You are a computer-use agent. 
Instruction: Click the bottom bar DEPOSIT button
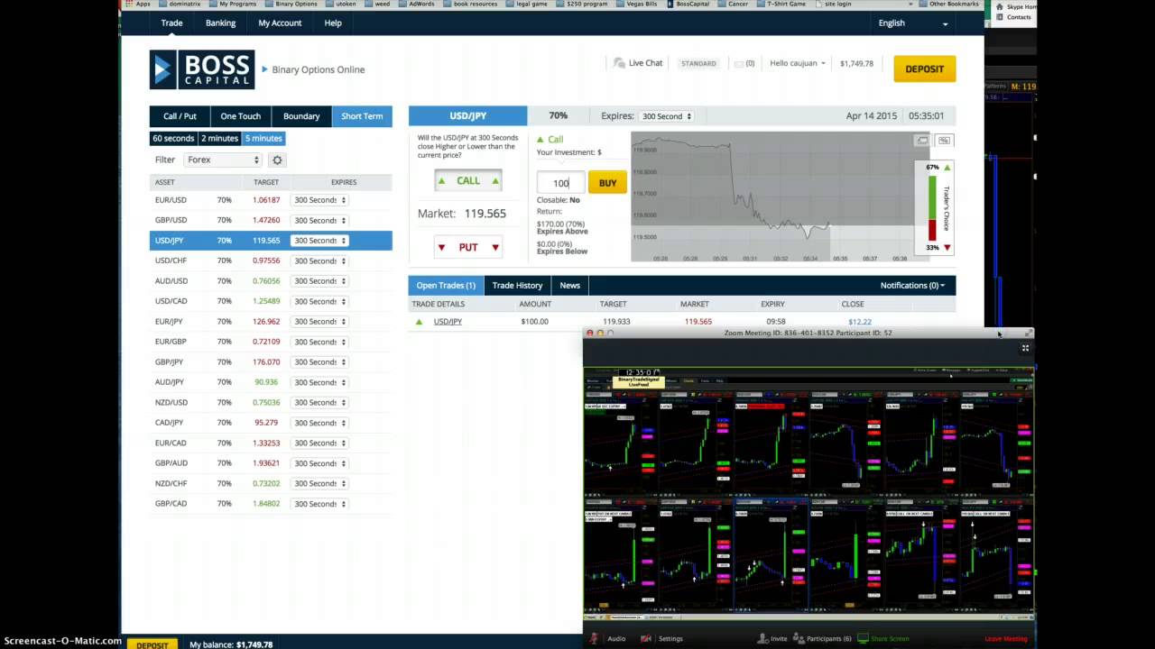pyautogui.click(x=152, y=644)
